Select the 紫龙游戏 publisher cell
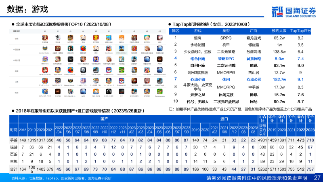Viewport: 323px width, 182px height. [254, 38]
